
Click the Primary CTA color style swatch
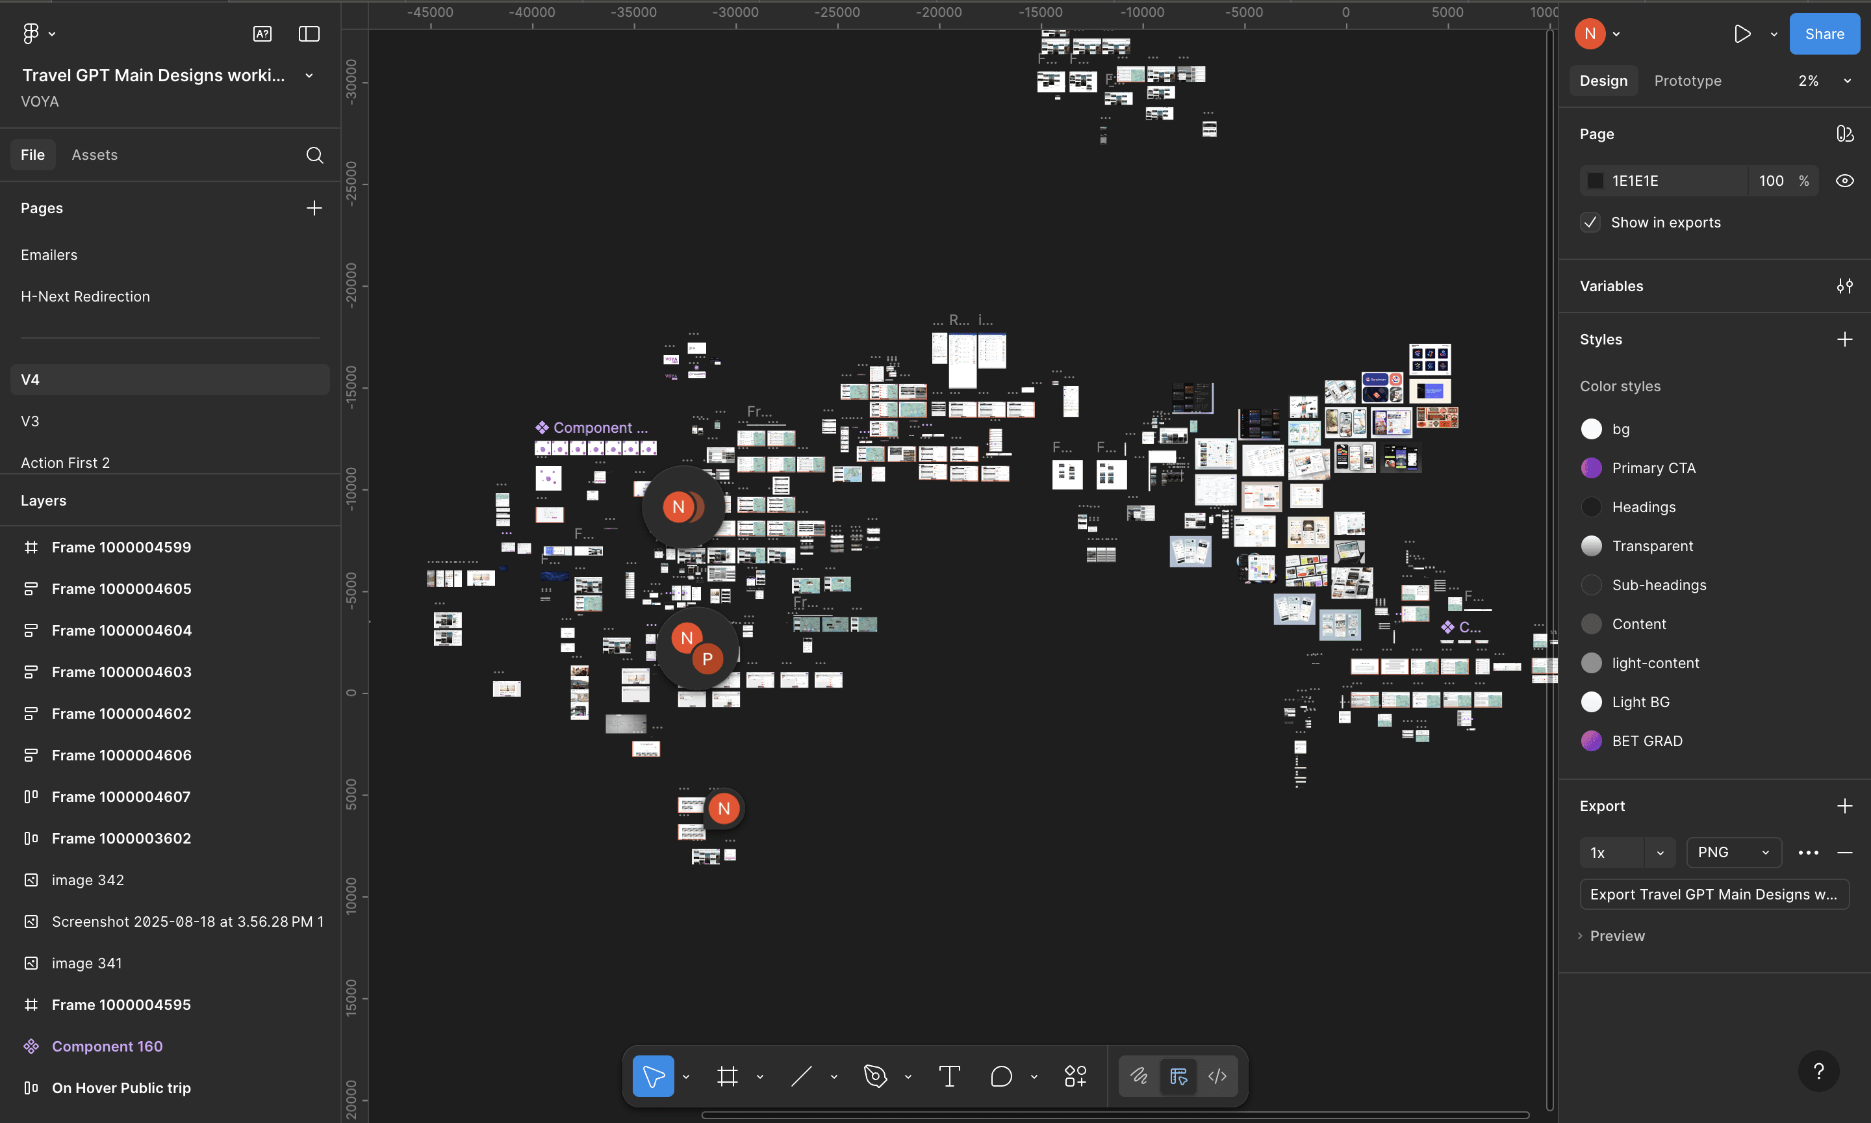pos(1591,469)
